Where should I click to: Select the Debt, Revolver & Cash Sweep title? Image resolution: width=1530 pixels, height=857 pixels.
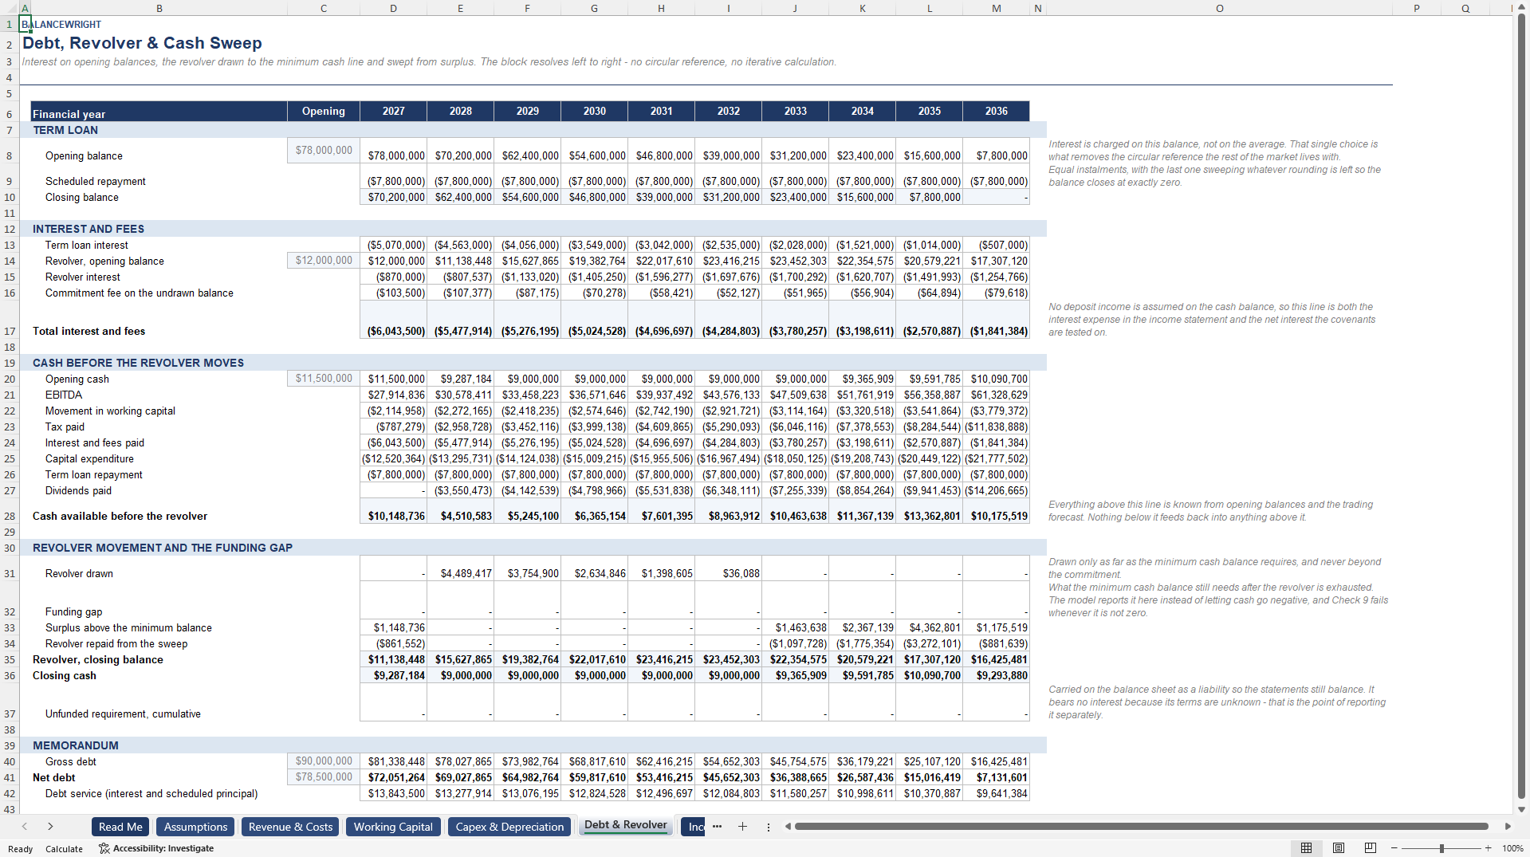coord(142,43)
